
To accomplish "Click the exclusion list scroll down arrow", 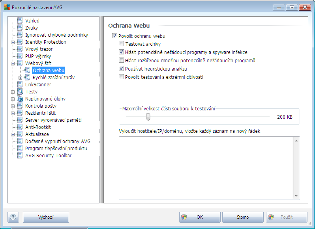I will click(296, 196).
